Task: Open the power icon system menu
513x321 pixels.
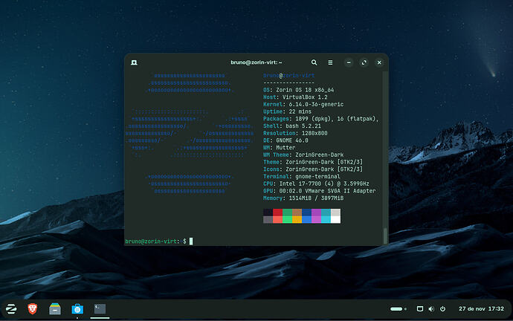Action: click(x=442, y=308)
